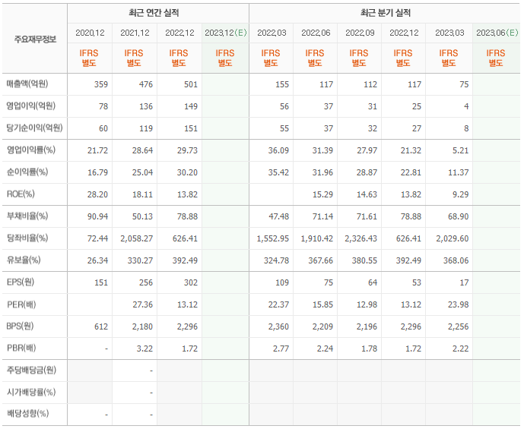Click the 2022.03 quarterly column header
The height and width of the screenshot is (429, 524).
(272, 33)
